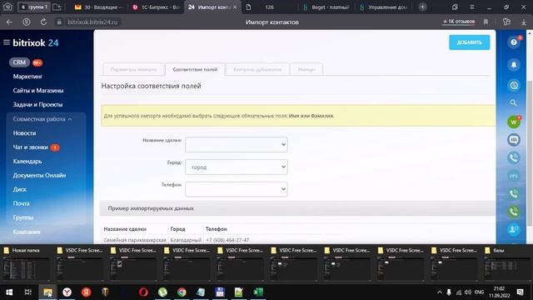Switch input language ENG in the tray
533x300 pixels.
pos(480,292)
